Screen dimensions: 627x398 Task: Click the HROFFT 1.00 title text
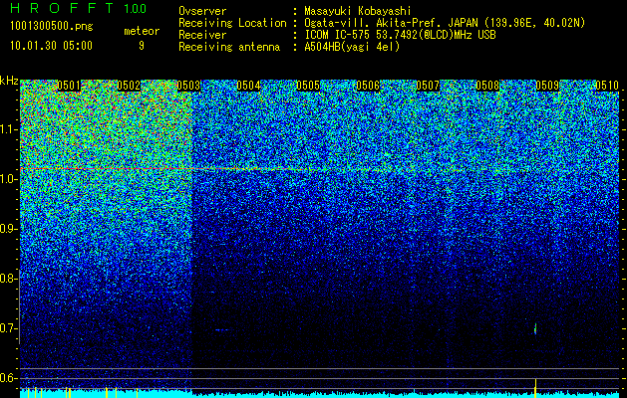click(x=79, y=8)
